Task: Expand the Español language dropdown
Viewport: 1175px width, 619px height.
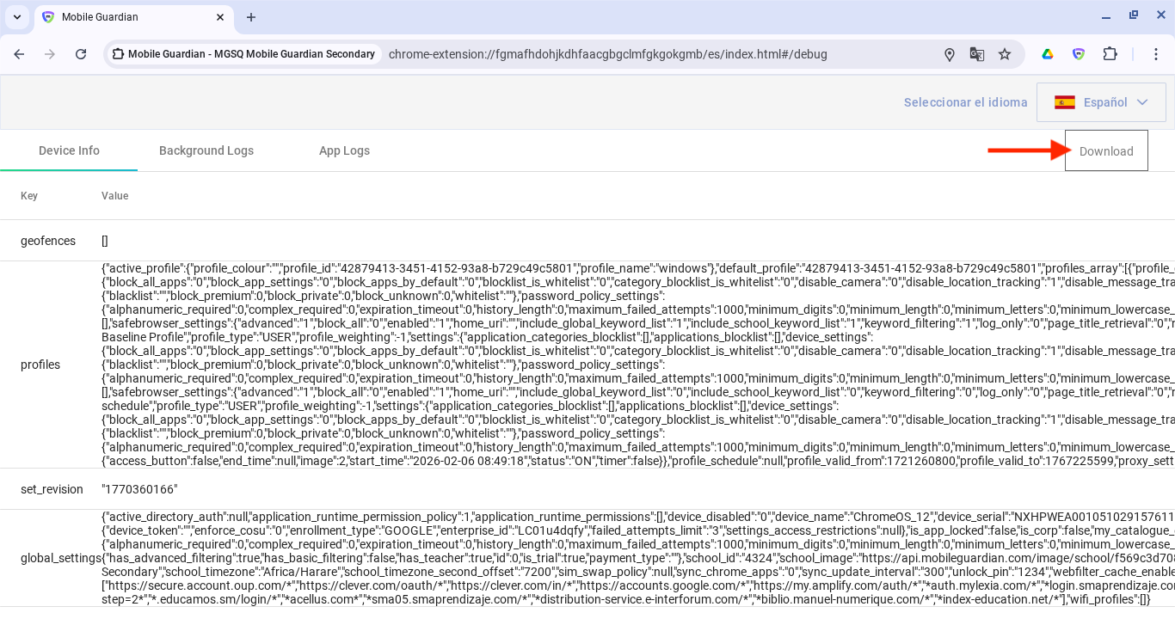Action: [1101, 102]
